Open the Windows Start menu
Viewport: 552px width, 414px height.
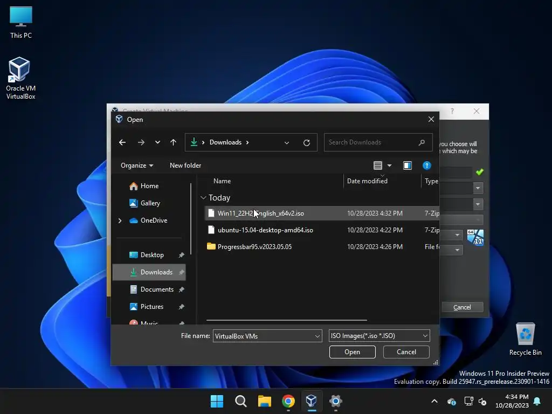click(217, 401)
